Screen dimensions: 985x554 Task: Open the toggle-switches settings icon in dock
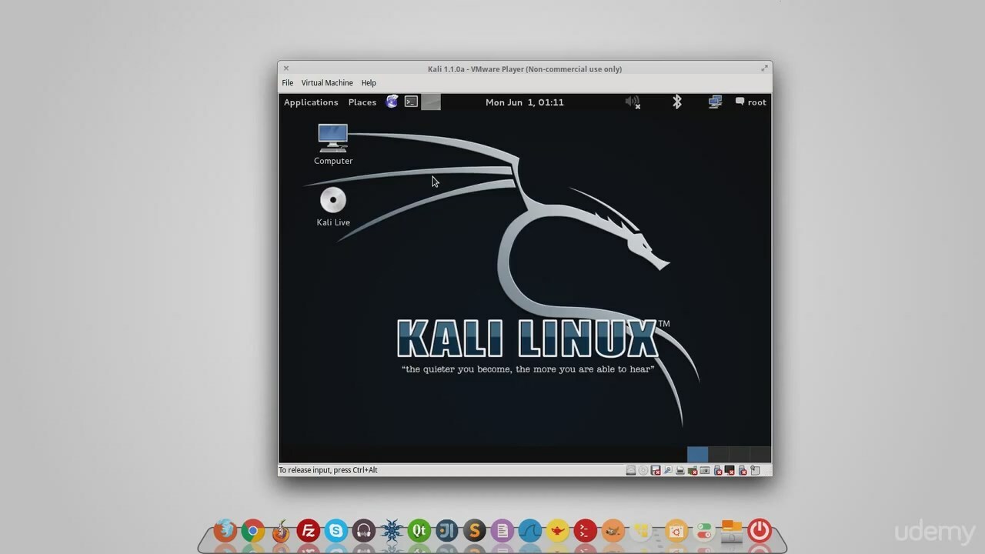coord(704,530)
